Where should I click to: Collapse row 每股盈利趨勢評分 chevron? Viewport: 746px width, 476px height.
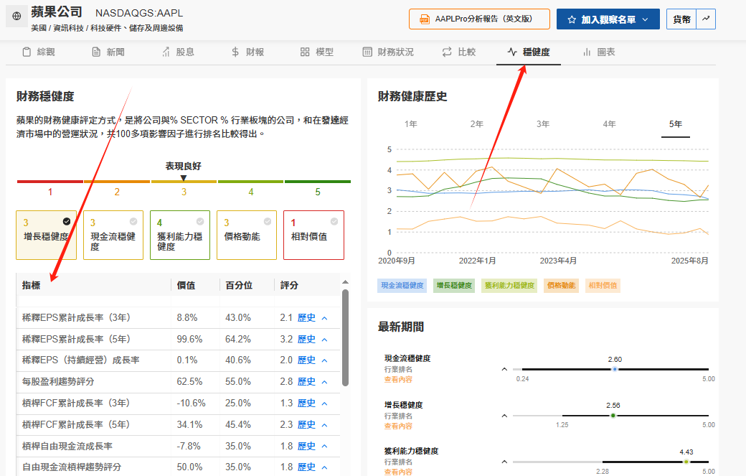(324, 382)
